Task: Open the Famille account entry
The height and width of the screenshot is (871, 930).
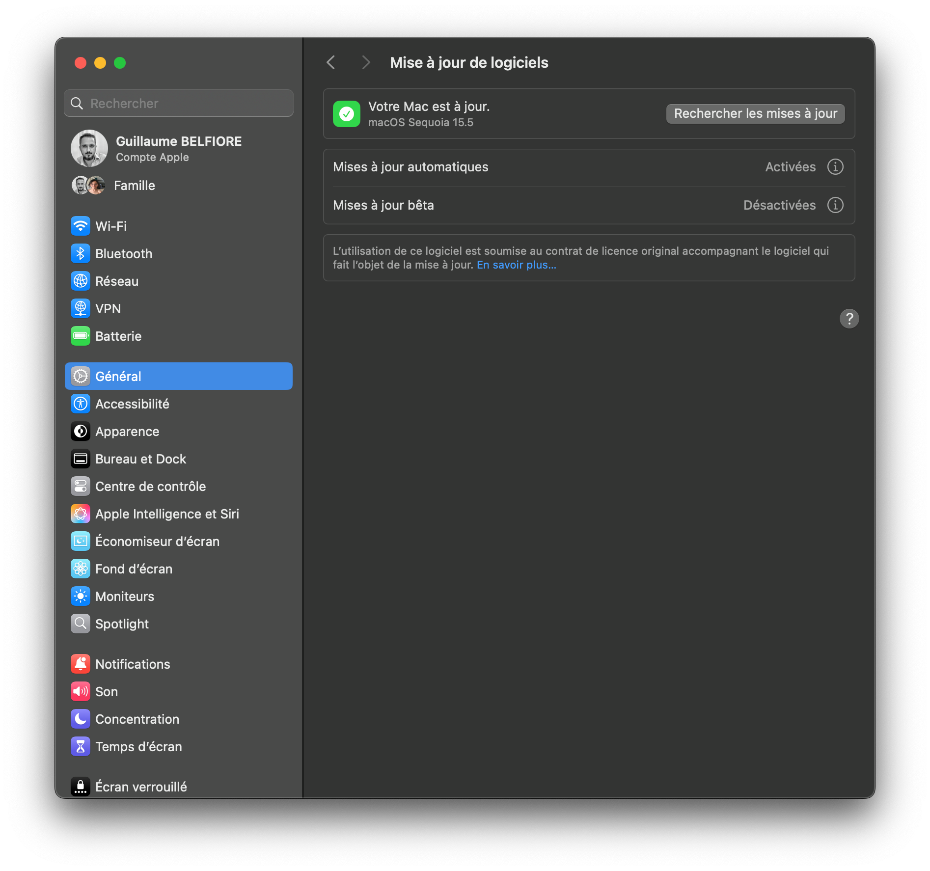Action: 134,186
